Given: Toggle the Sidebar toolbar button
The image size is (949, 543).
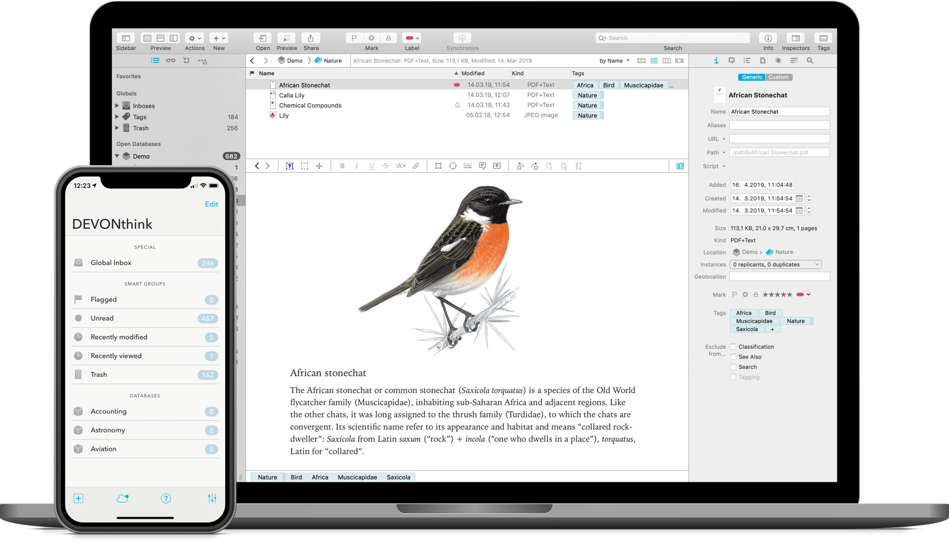Looking at the screenshot, I should pyautogui.click(x=126, y=38).
